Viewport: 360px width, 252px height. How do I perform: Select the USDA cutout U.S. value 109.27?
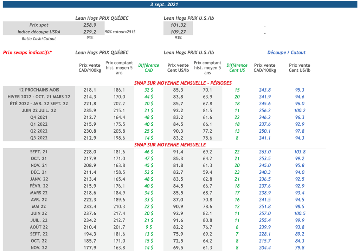click(x=178, y=32)
